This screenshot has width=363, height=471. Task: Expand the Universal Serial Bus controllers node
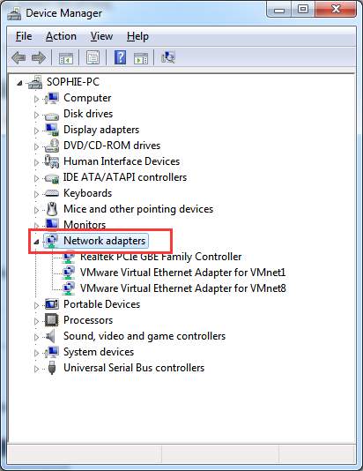pyautogui.click(x=36, y=369)
